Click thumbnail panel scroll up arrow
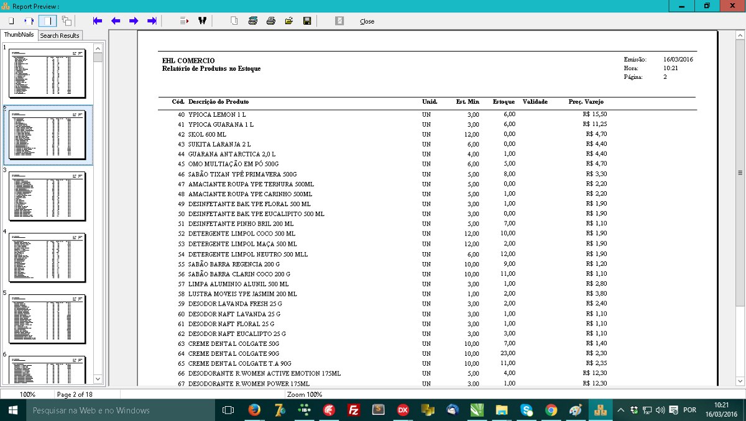The width and height of the screenshot is (746, 421). (x=98, y=48)
